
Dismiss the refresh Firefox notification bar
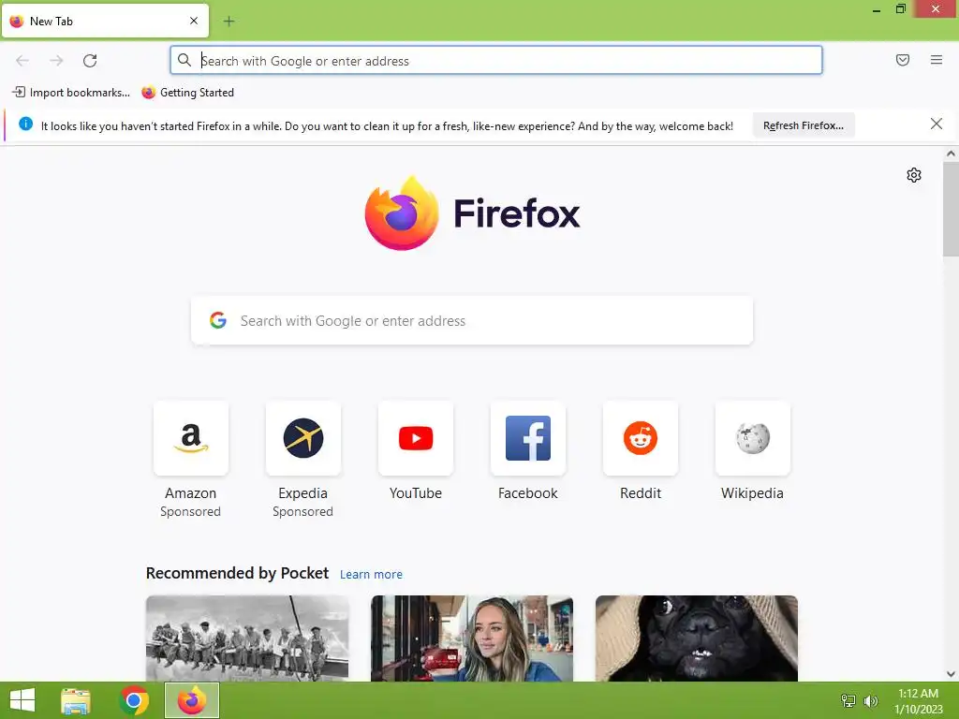click(937, 125)
